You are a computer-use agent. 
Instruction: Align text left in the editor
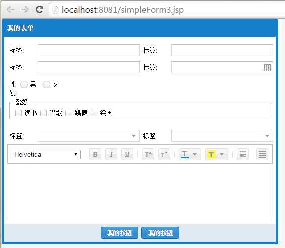click(x=243, y=154)
